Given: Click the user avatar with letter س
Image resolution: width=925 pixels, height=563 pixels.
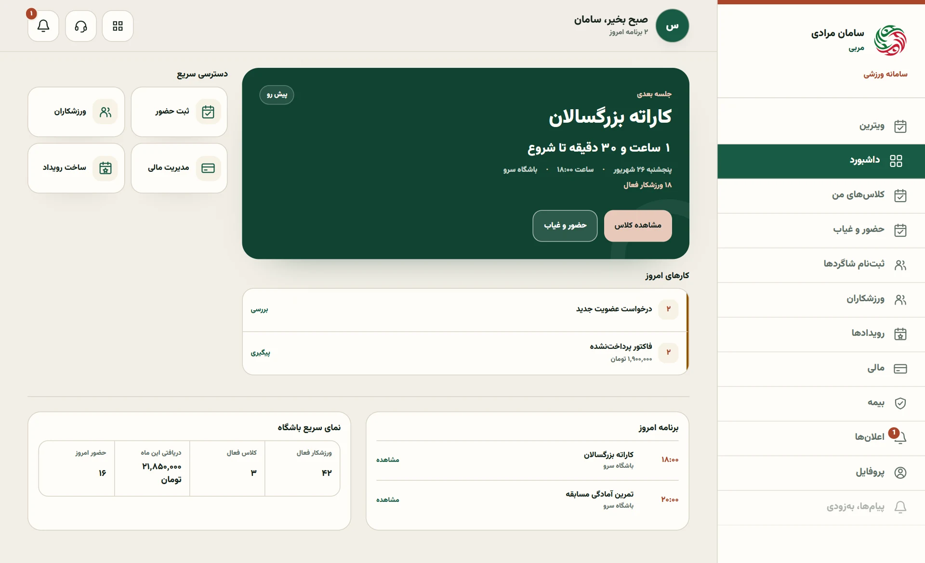Looking at the screenshot, I should click(672, 26).
